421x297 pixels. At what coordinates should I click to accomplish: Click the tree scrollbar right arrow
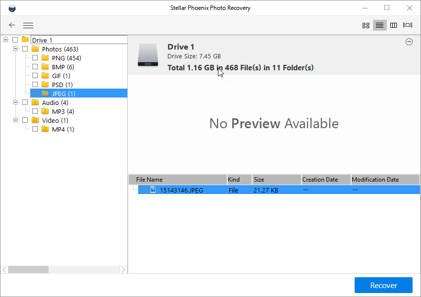[123, 270]
